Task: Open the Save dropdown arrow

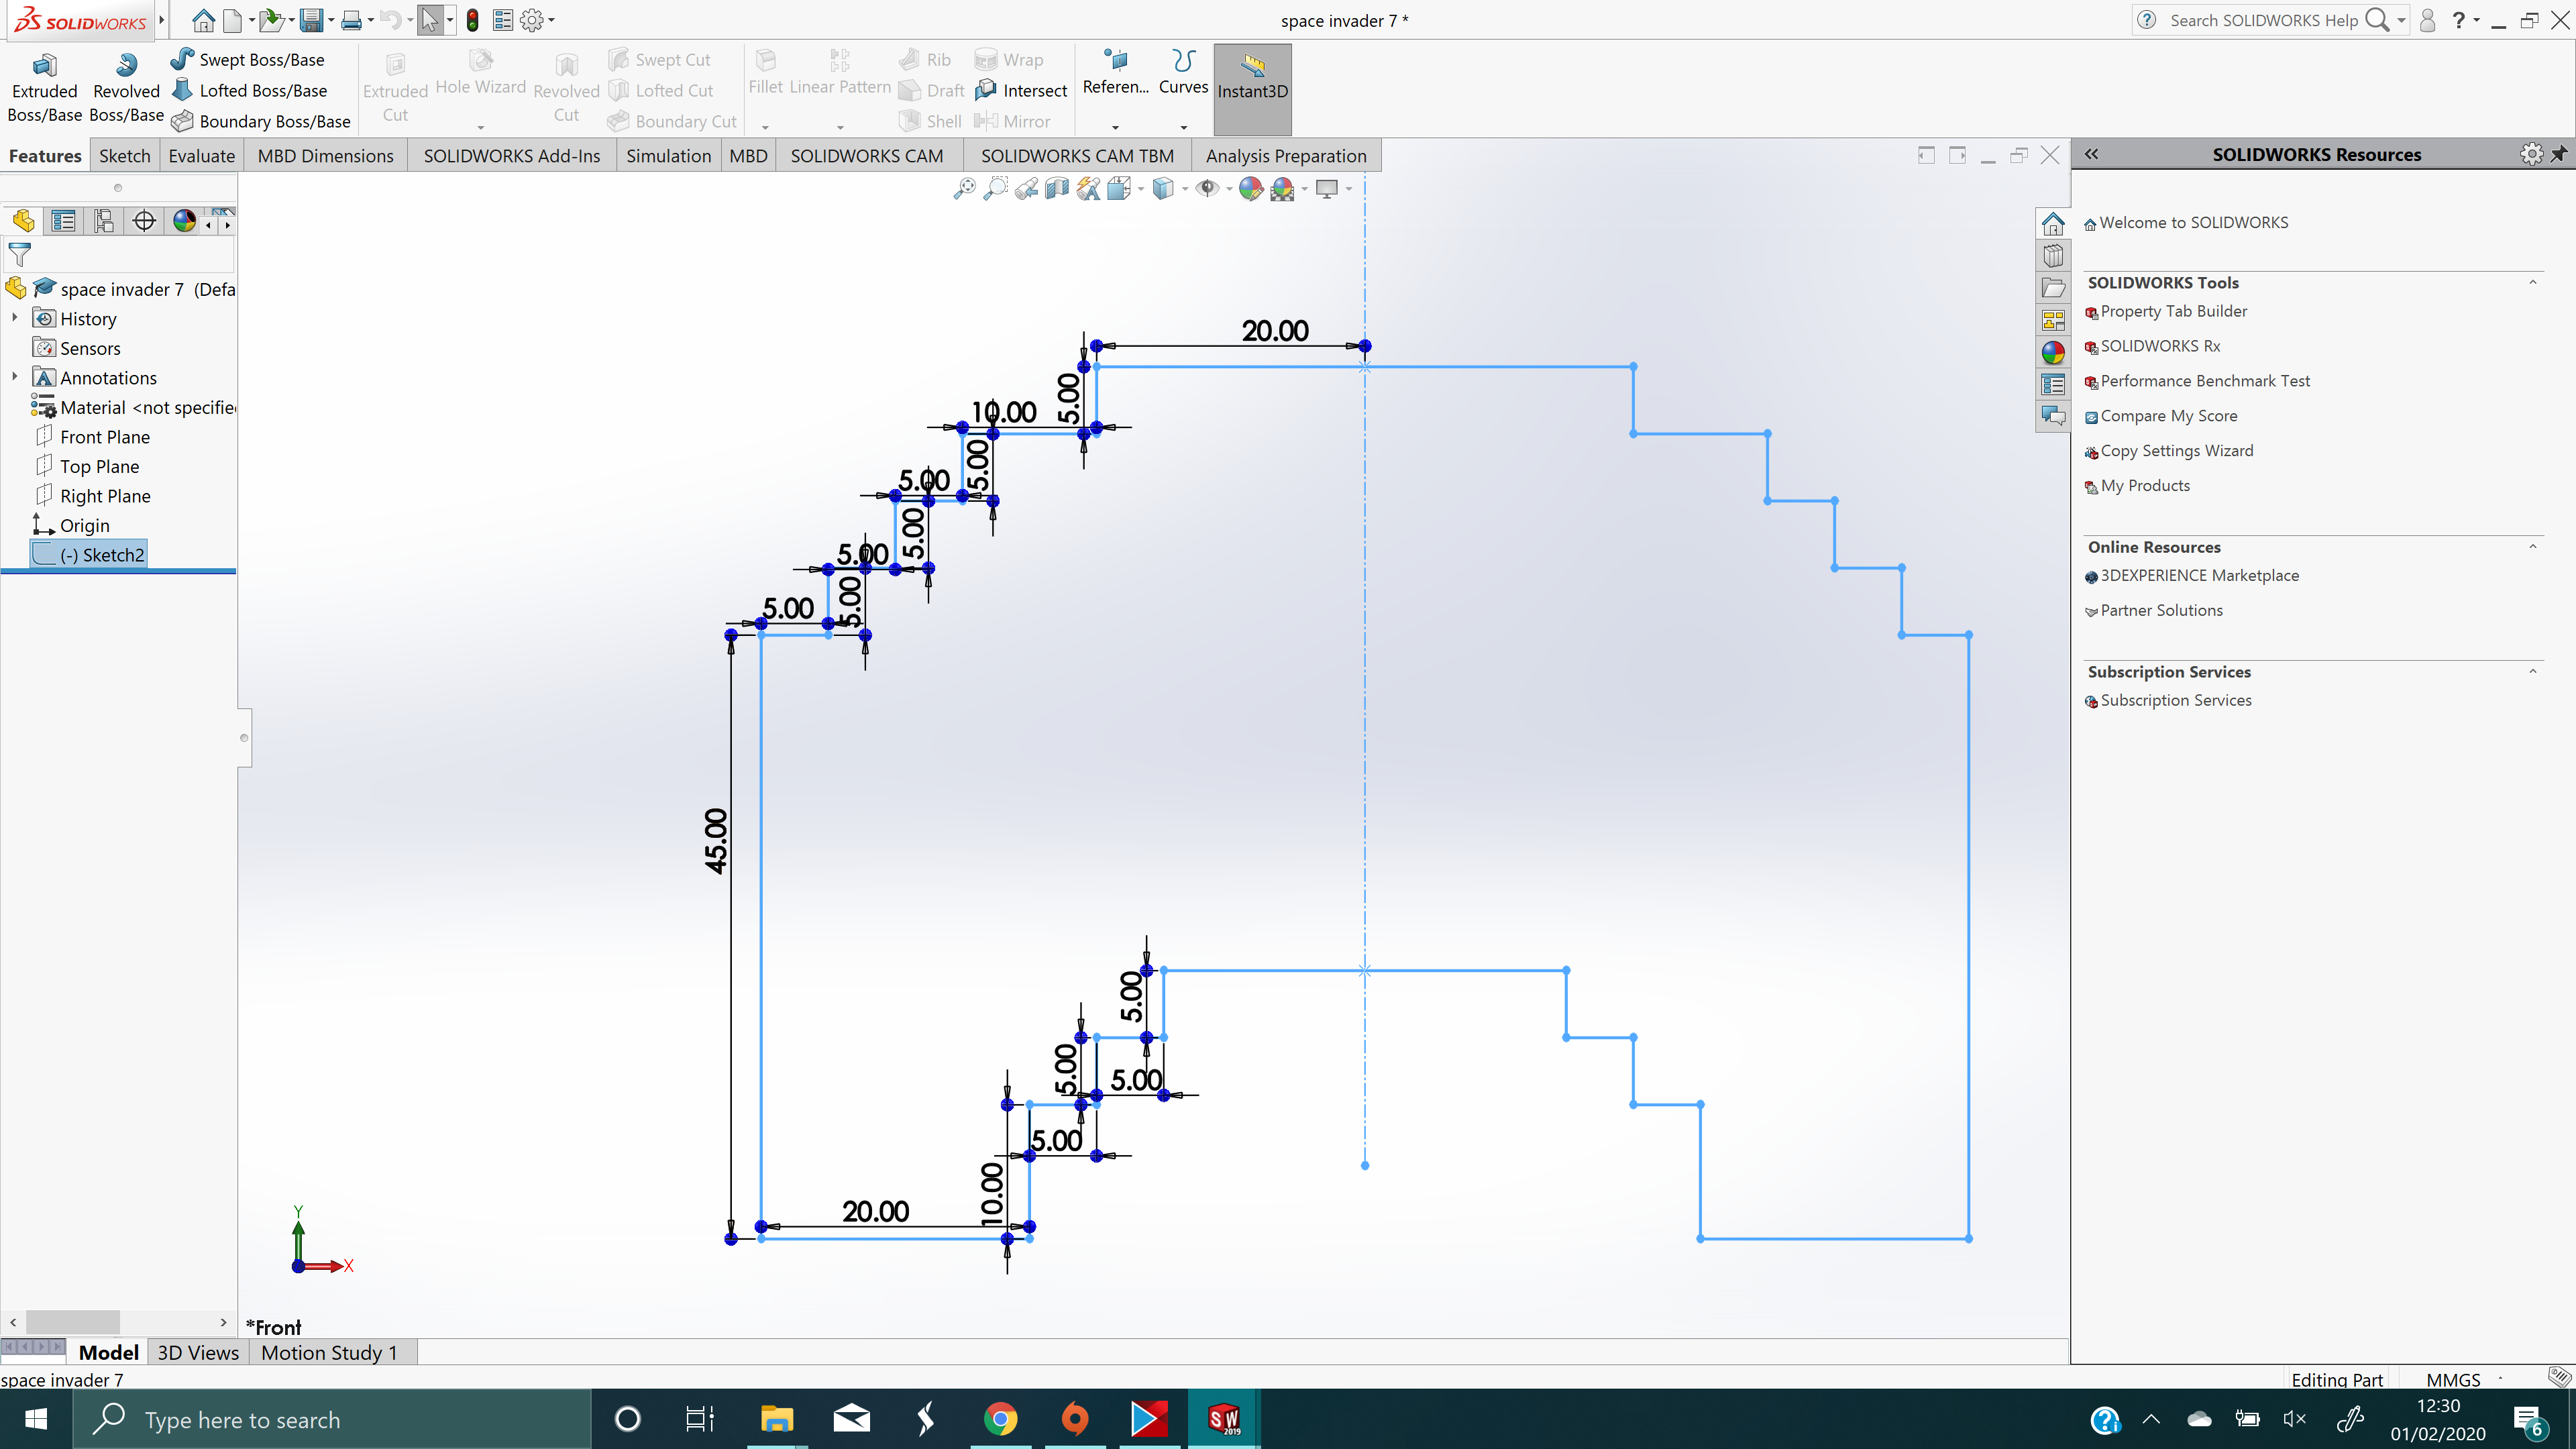Action: (x=331, y=20)
